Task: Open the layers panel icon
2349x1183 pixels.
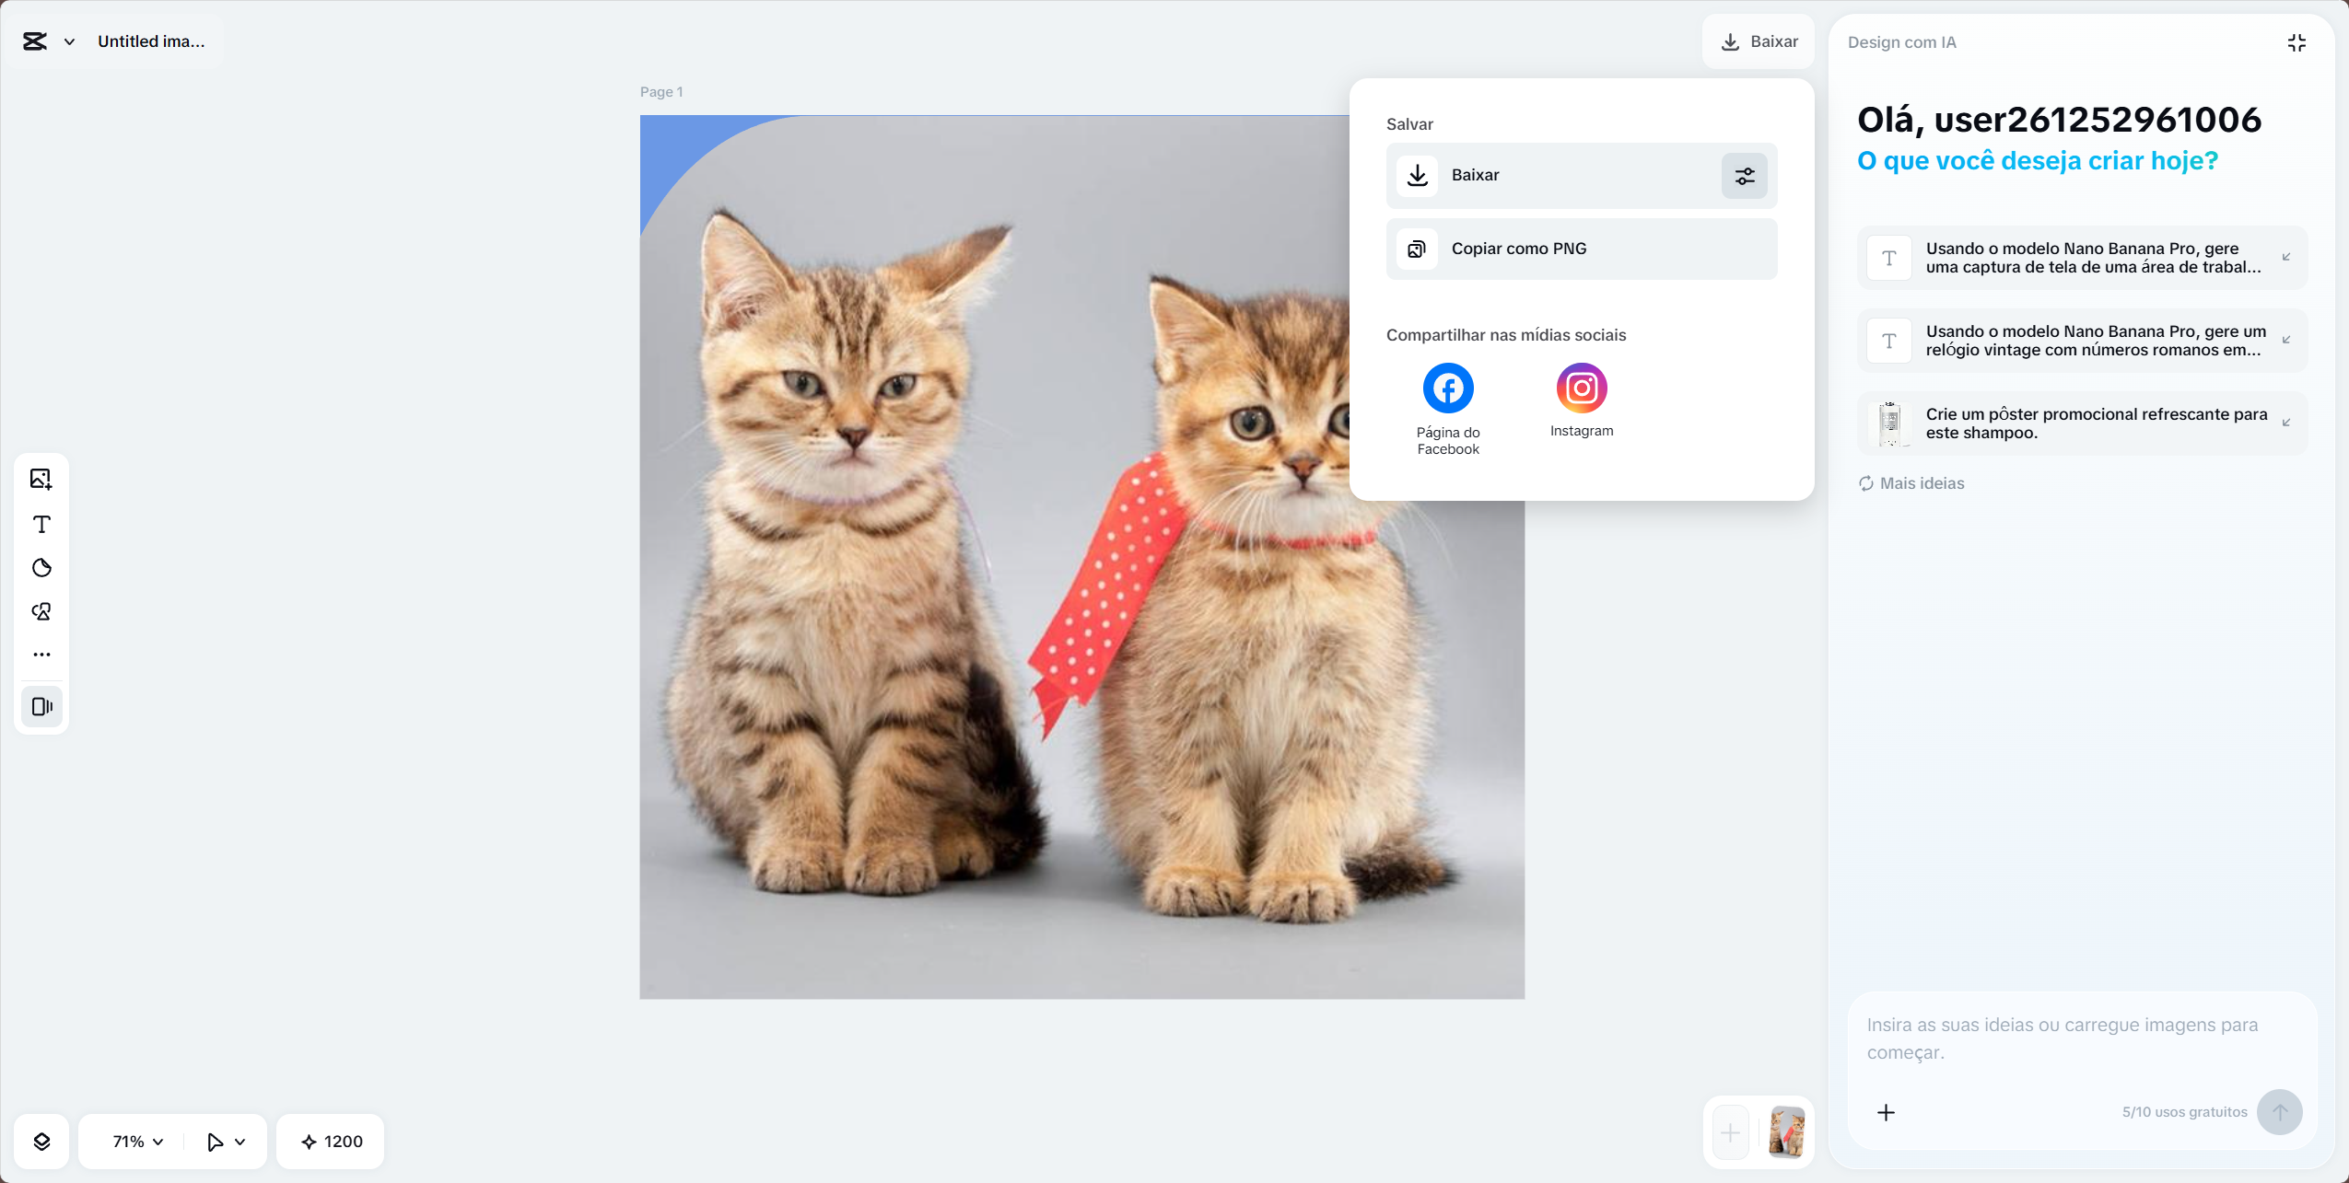Action: [41, 1142]
